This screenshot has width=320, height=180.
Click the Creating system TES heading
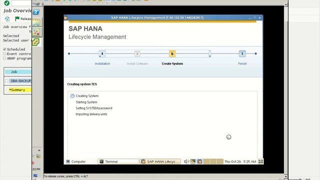82,84
